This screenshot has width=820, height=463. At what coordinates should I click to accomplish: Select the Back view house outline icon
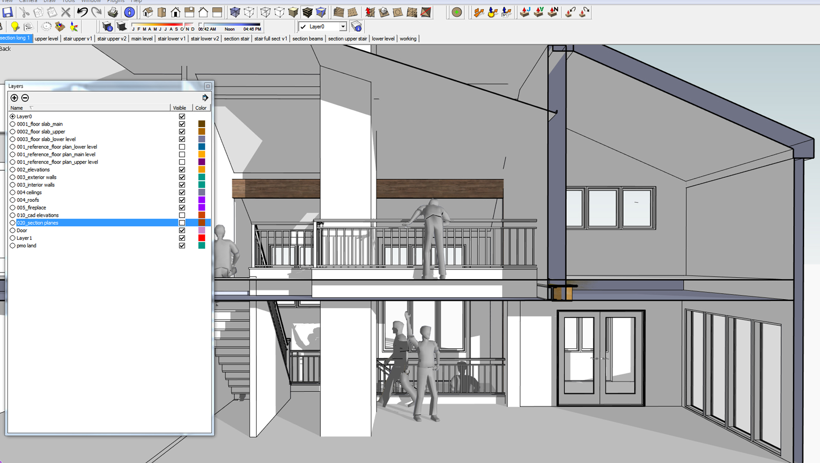[x=203, y=12]
